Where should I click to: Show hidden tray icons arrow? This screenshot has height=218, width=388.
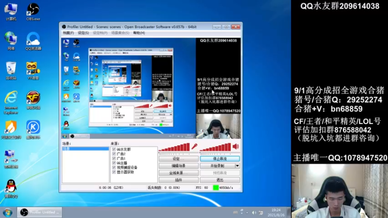pyautogui.click(x=247, y=212)
